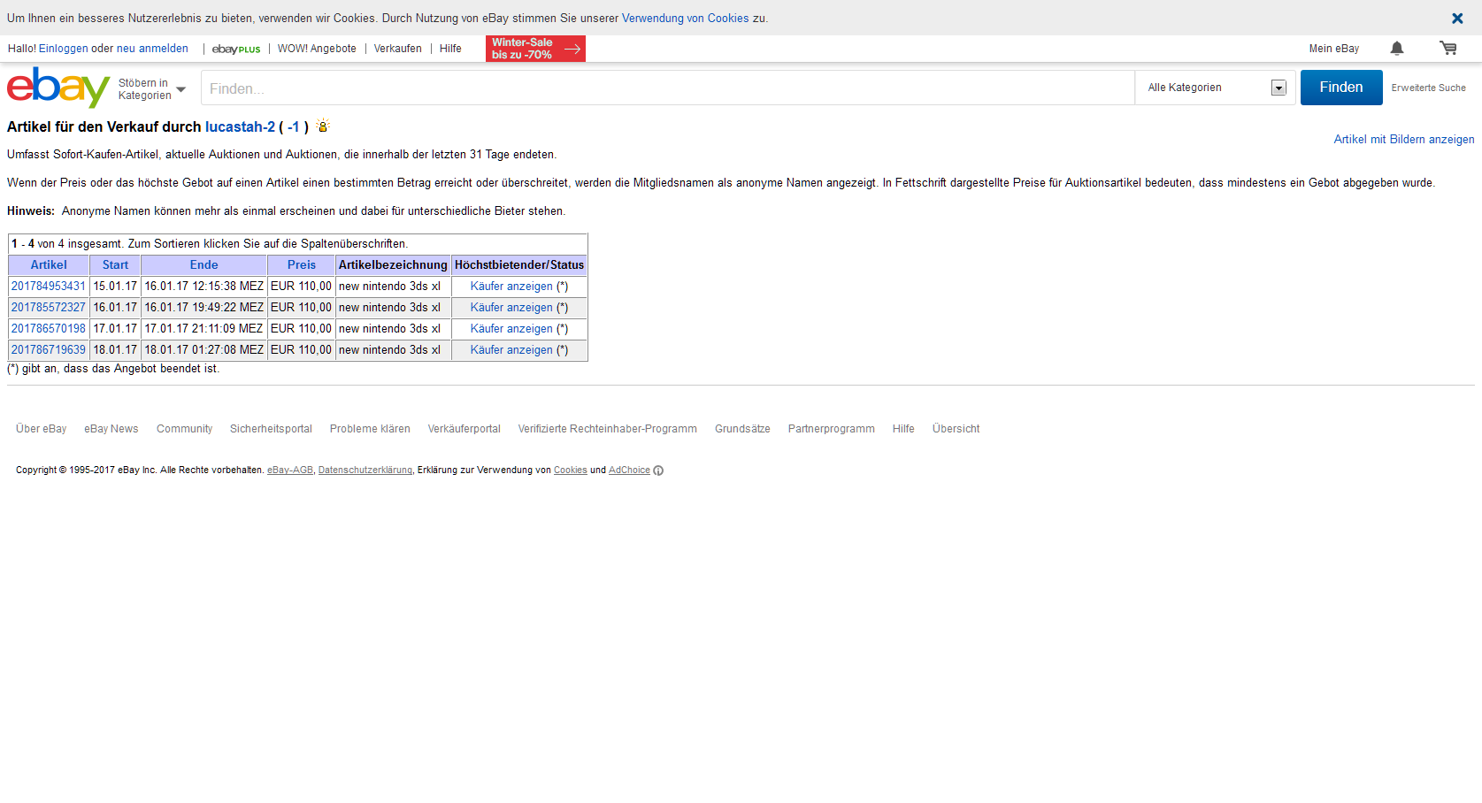
Task: Click the AdChoice info icon
Action: [x=658, y=470]
